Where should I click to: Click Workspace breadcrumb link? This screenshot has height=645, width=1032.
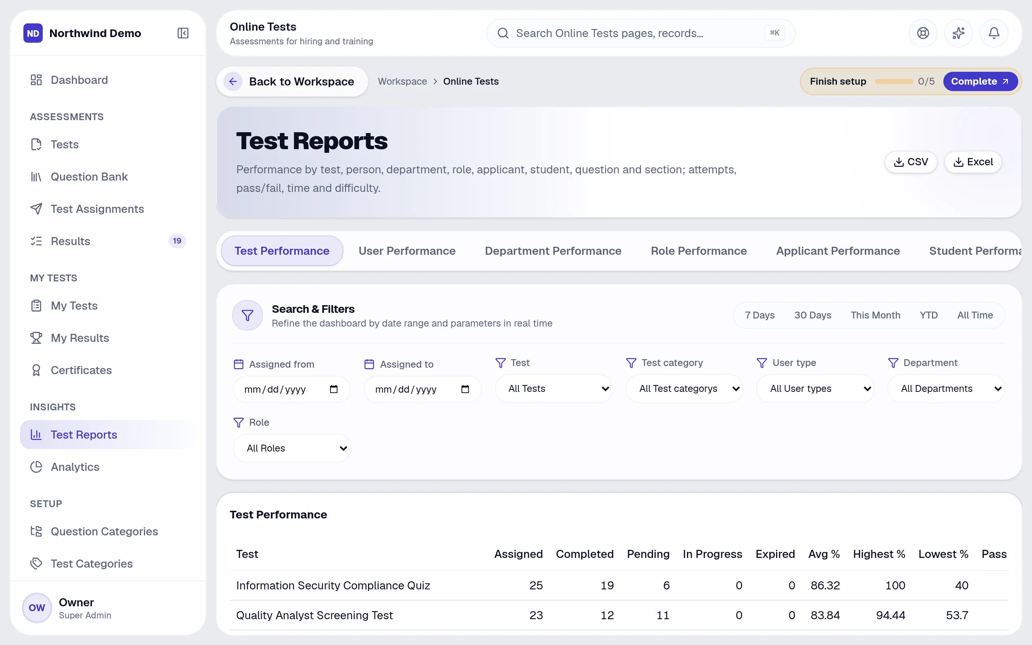pyautogui.click(x=402, y=81)
